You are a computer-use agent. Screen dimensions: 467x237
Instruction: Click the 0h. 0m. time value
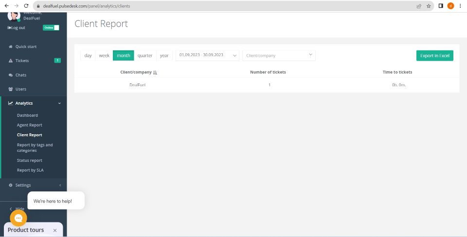[x=399, y=85]
